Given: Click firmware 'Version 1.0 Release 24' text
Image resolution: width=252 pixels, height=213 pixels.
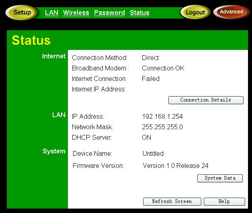Looking at the screenshot, I should pyautogui.click(x=176, y=165).
